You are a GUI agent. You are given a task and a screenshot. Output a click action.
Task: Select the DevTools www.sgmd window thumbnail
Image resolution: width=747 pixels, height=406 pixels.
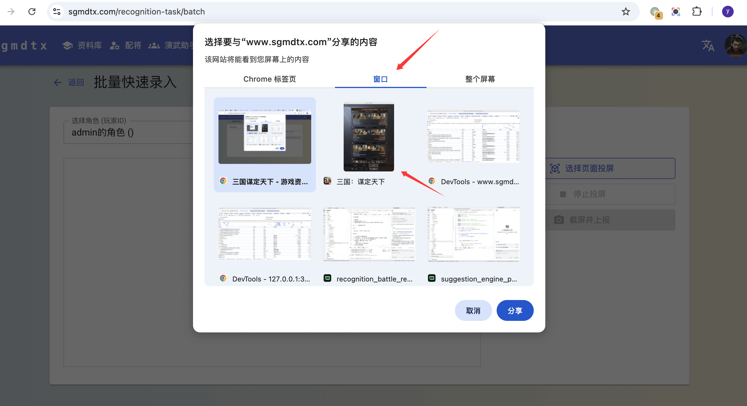[473, 144]
